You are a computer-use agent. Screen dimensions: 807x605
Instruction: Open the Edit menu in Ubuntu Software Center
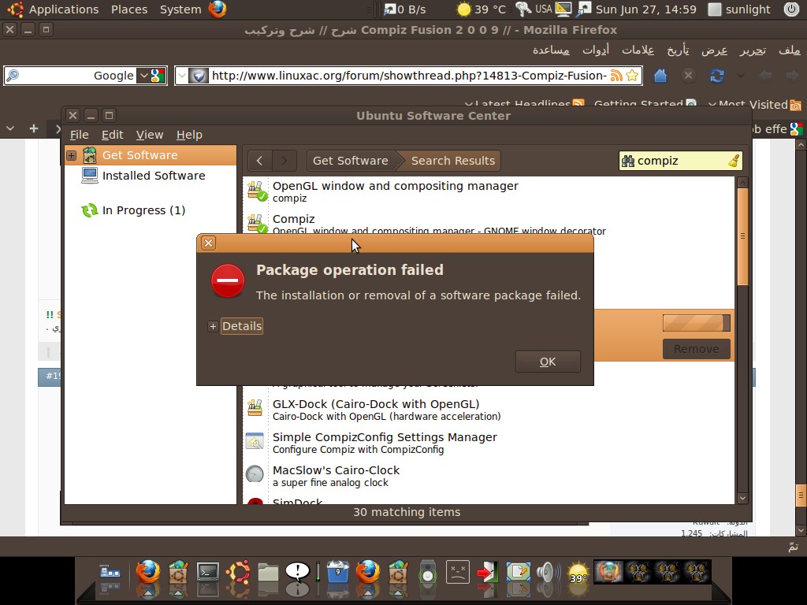(112, 135)
